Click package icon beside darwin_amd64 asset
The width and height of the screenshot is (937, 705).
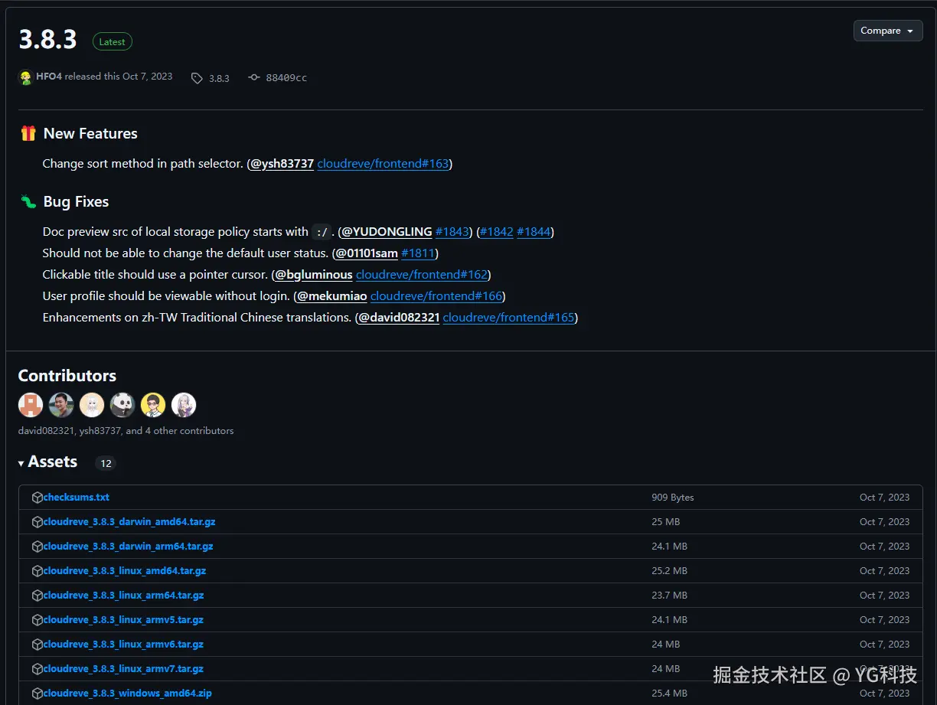[x=38, y=522]
